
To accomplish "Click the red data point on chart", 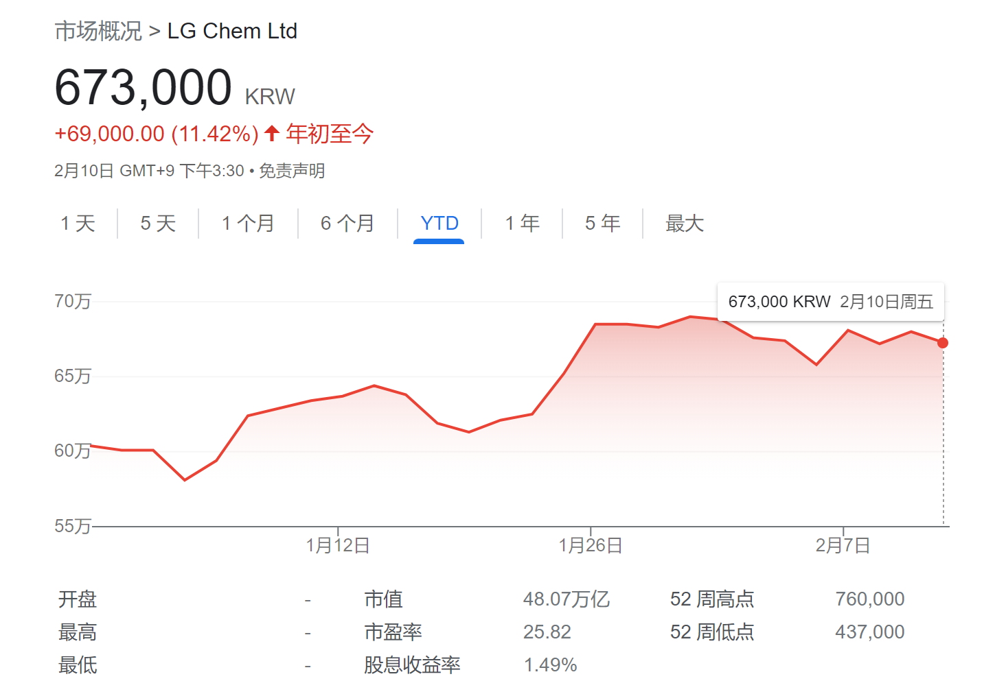I will tap(943, 343).
